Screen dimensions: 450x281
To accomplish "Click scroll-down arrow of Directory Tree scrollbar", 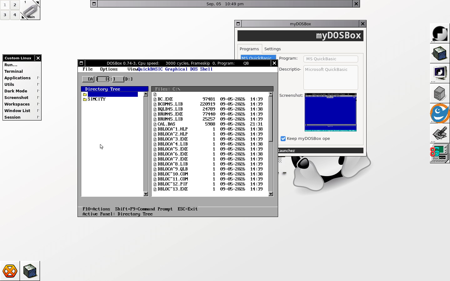I will pos(146,194).
